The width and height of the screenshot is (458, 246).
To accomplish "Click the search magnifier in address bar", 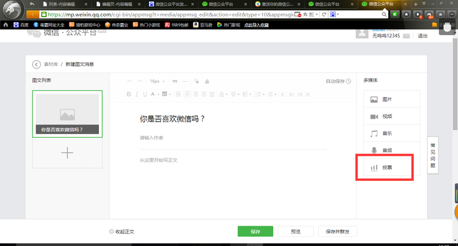I will (384, 15).
